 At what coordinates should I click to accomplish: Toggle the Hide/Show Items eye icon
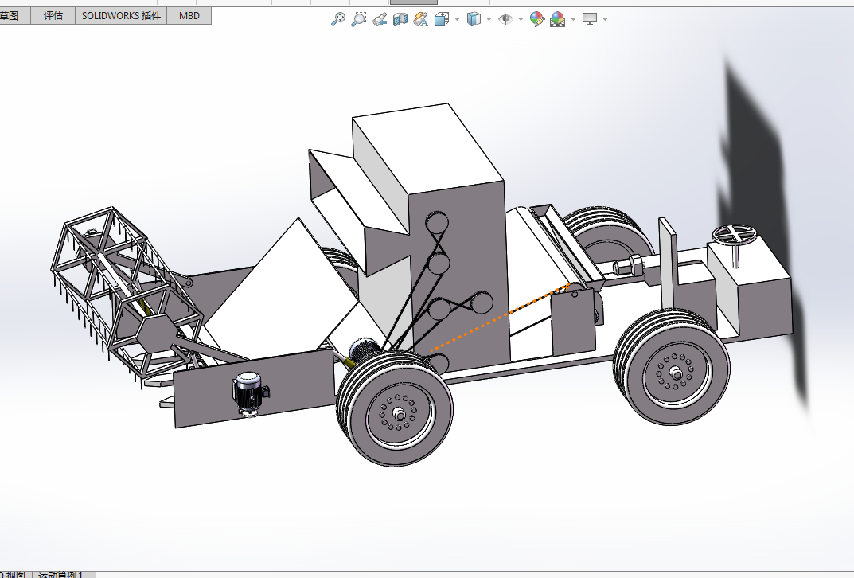505,19
